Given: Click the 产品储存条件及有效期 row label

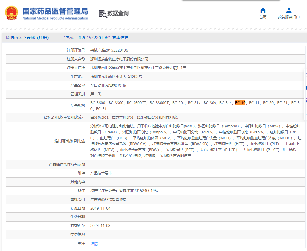Looking at the screenshot, I should [67, 164].
